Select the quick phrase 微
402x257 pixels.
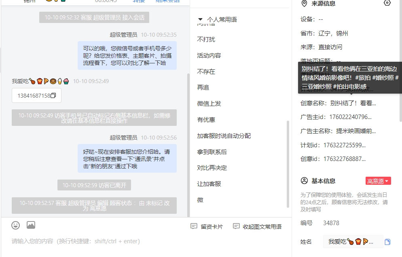coord(200,200)
